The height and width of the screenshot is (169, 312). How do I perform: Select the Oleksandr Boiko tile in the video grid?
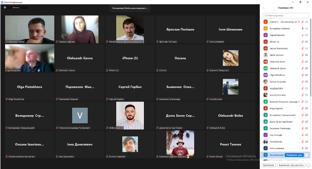[x=230, y=116]
